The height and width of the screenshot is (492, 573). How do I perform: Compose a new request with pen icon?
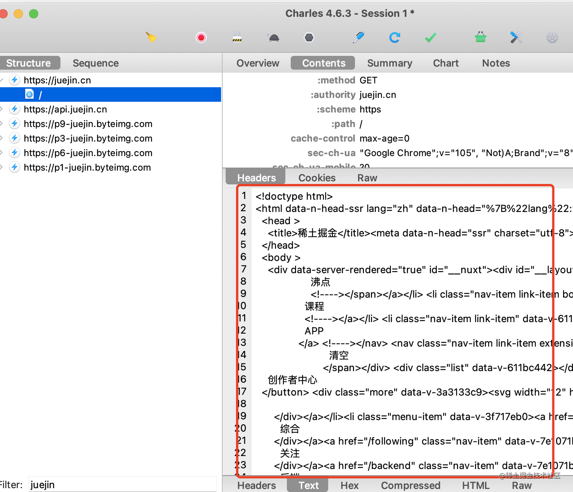point(359,37)
